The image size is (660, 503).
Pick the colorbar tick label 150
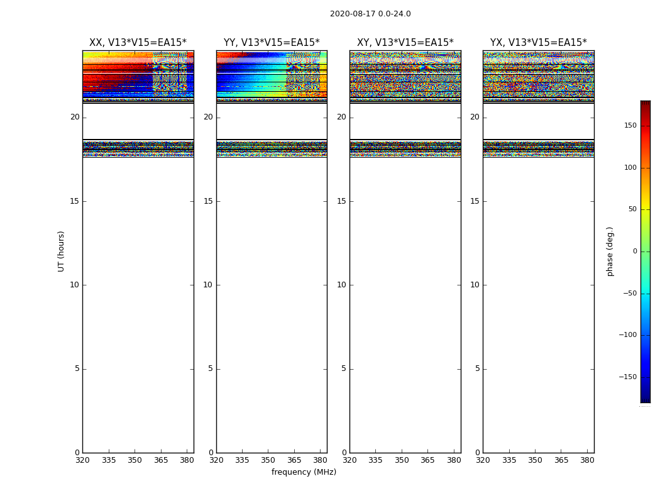[630, 126]
